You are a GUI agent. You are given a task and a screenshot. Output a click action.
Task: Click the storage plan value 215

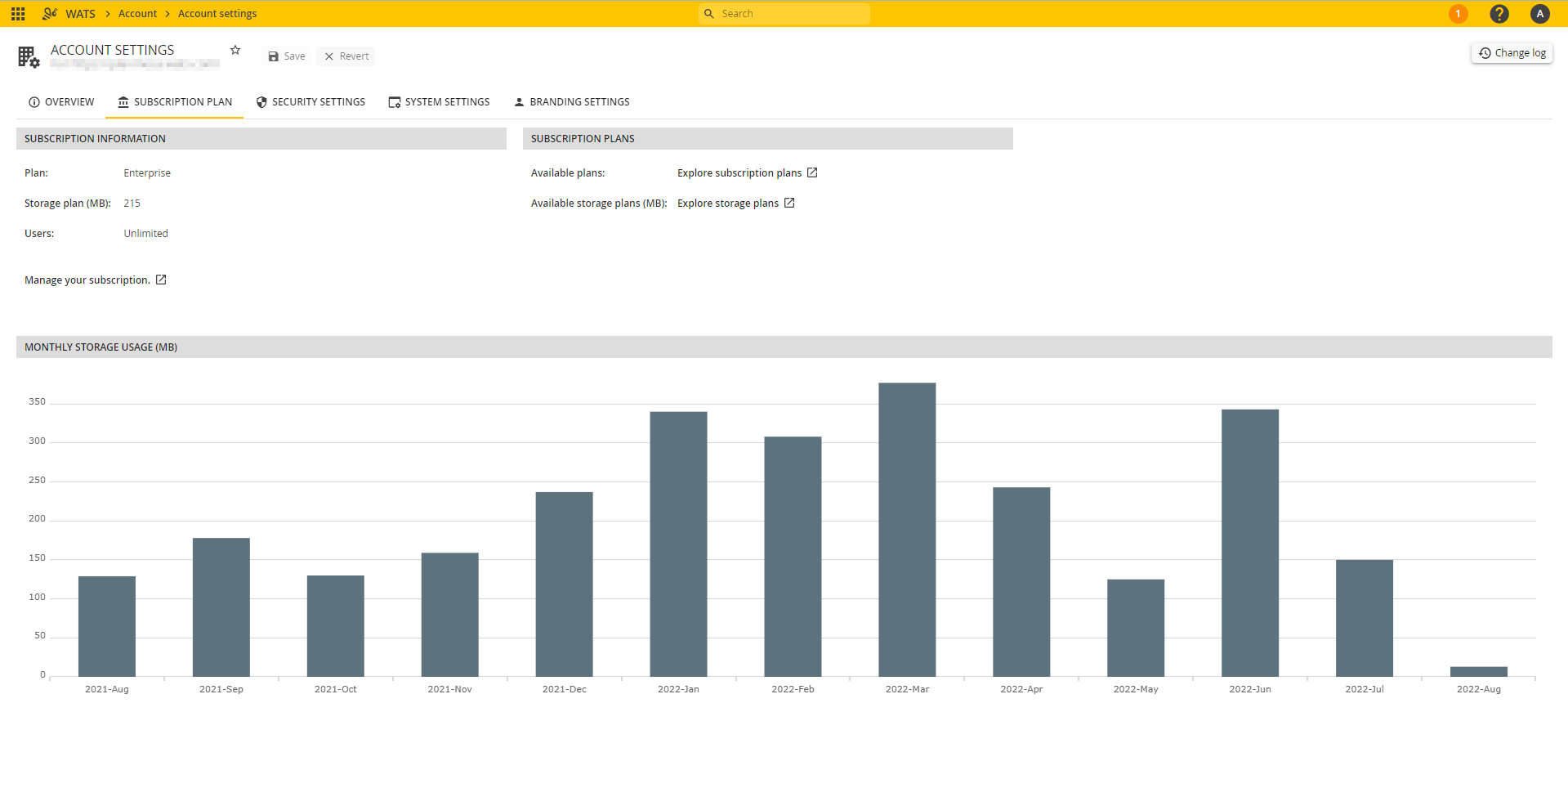tap(132, 204)
